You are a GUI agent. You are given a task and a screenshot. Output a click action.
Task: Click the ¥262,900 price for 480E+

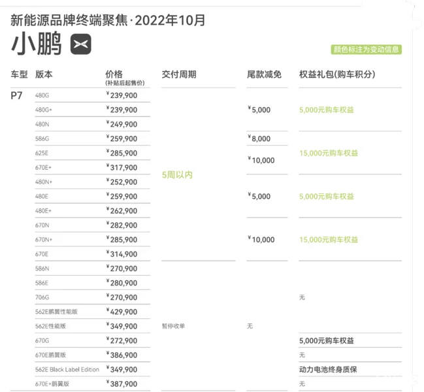[122, 210]
